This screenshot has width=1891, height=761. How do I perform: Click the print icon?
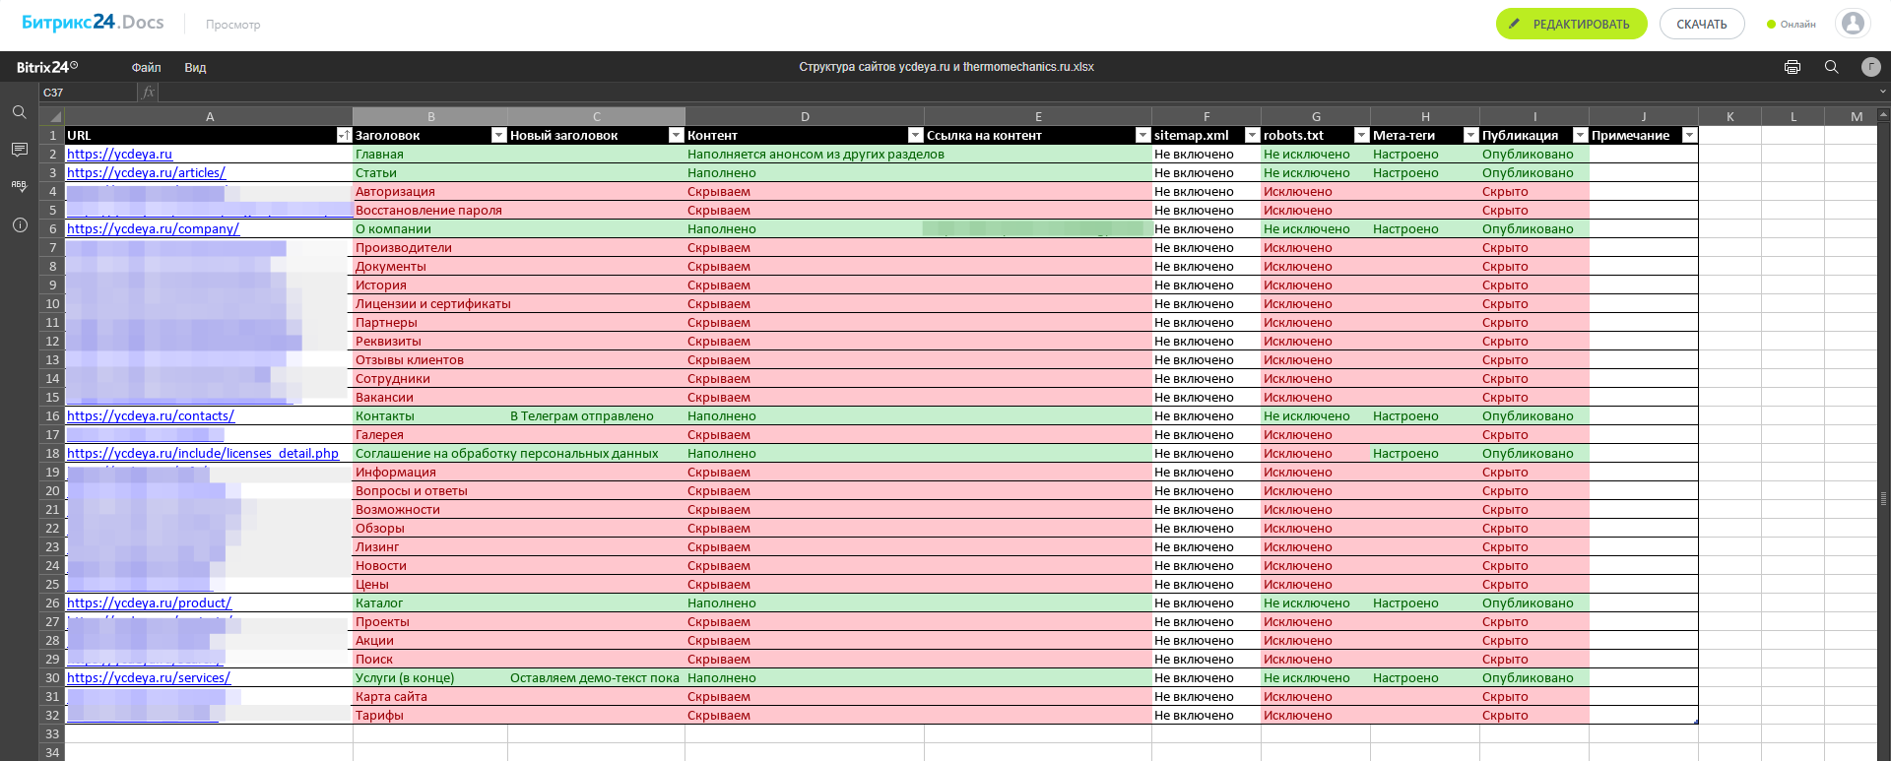[x=1792, y=67]
